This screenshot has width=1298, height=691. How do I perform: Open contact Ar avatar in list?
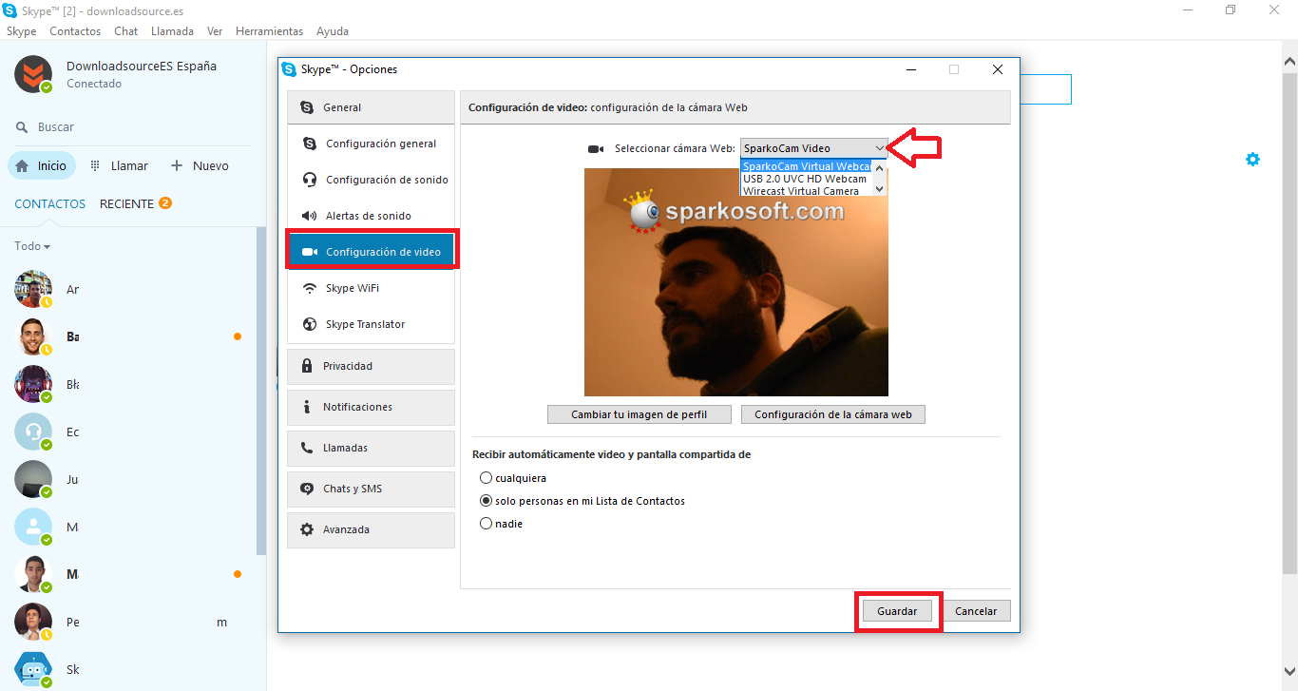tap(33, 289)
